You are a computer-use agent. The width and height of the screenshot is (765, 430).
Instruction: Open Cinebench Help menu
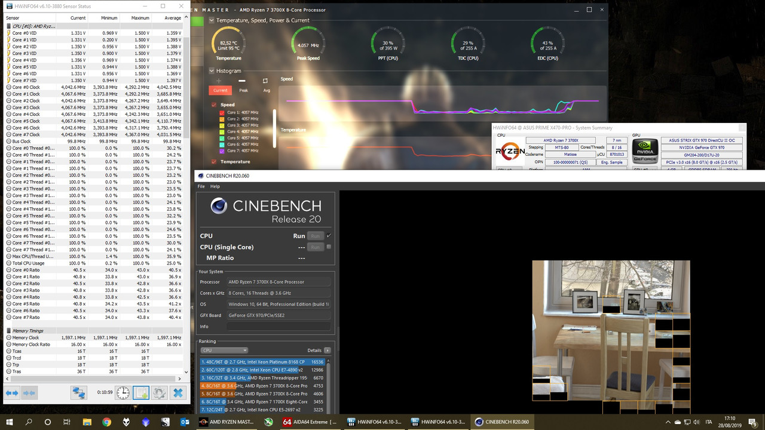pos(215,186)
